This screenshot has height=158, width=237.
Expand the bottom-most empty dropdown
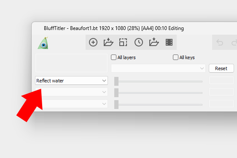pos(72,104)
